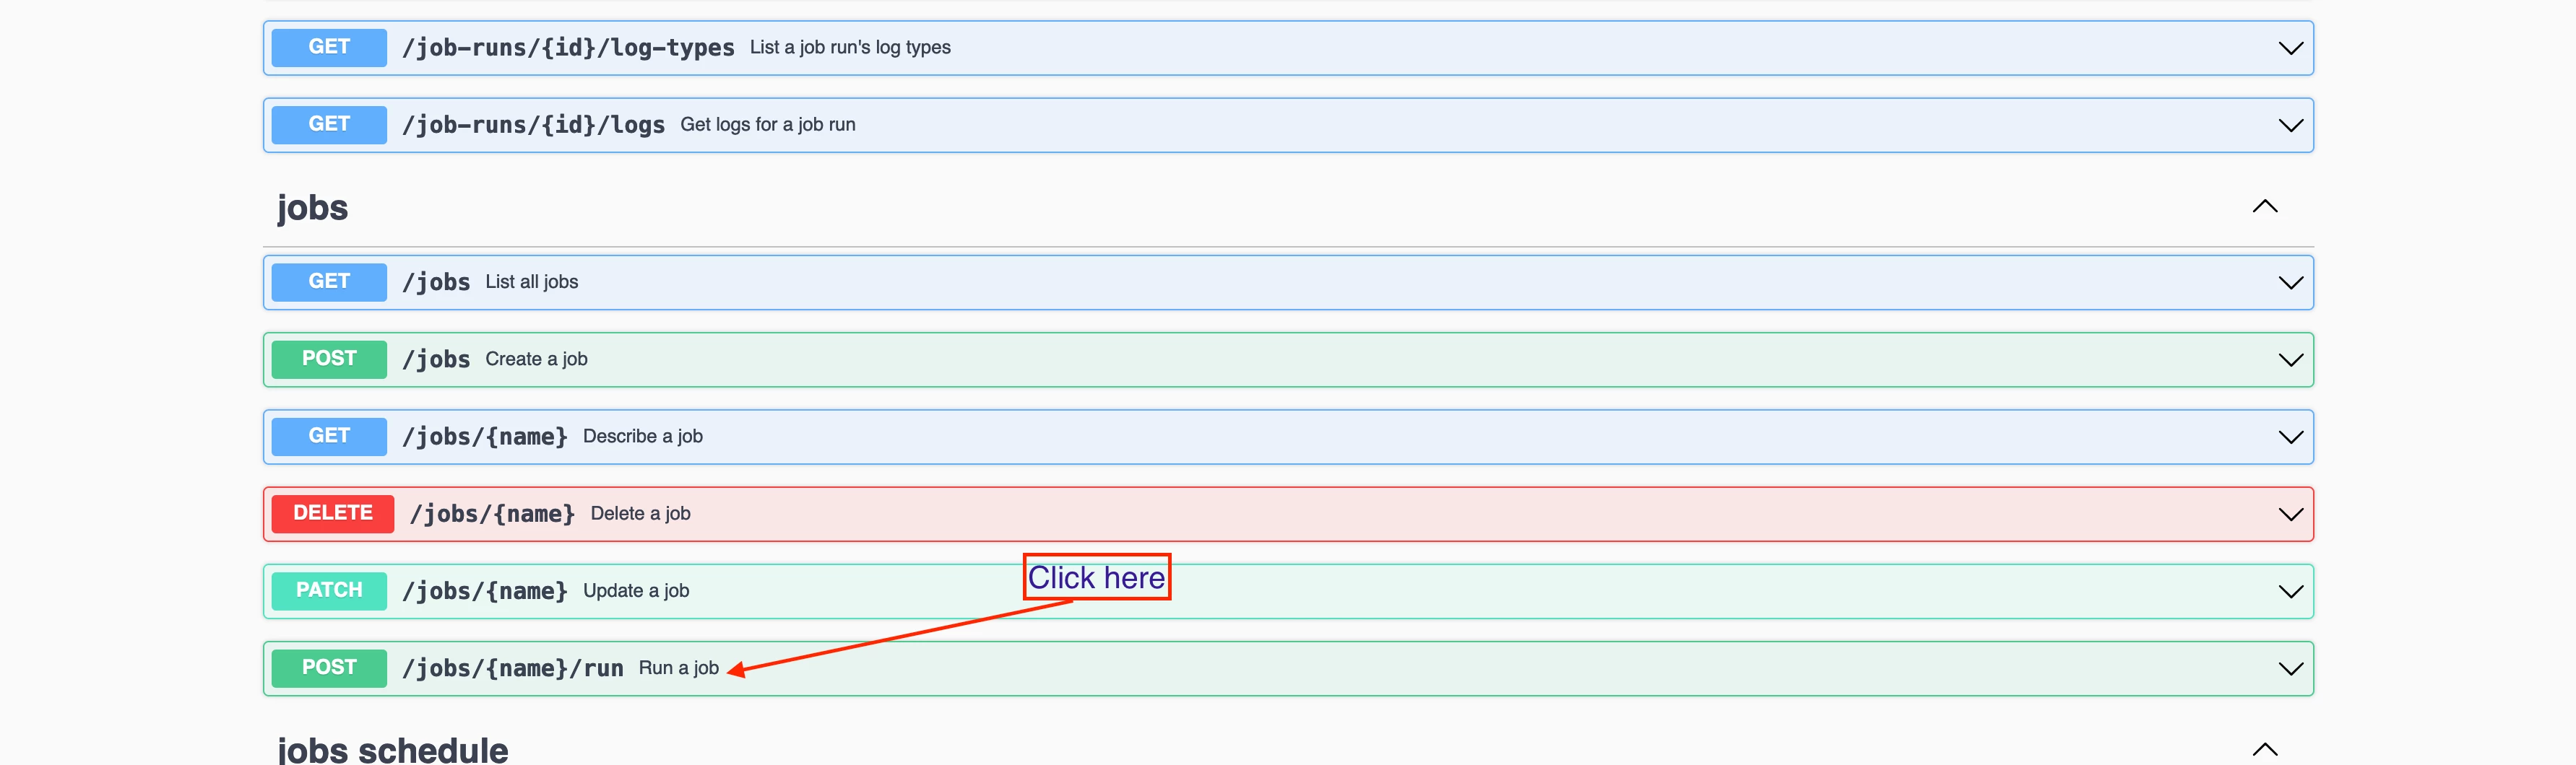The height and width of the screenshot is (765, 2576).
Task: Click the POST badge for Create a job
Action: pyautogui.click(x=329, y=359)
